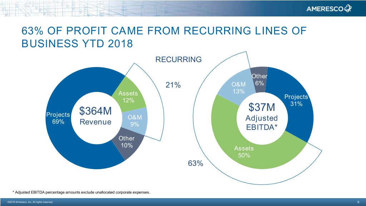Click the RECURRING heading above the charts
This screenshot has height=206, width=366.
click(x=178, y=59)
